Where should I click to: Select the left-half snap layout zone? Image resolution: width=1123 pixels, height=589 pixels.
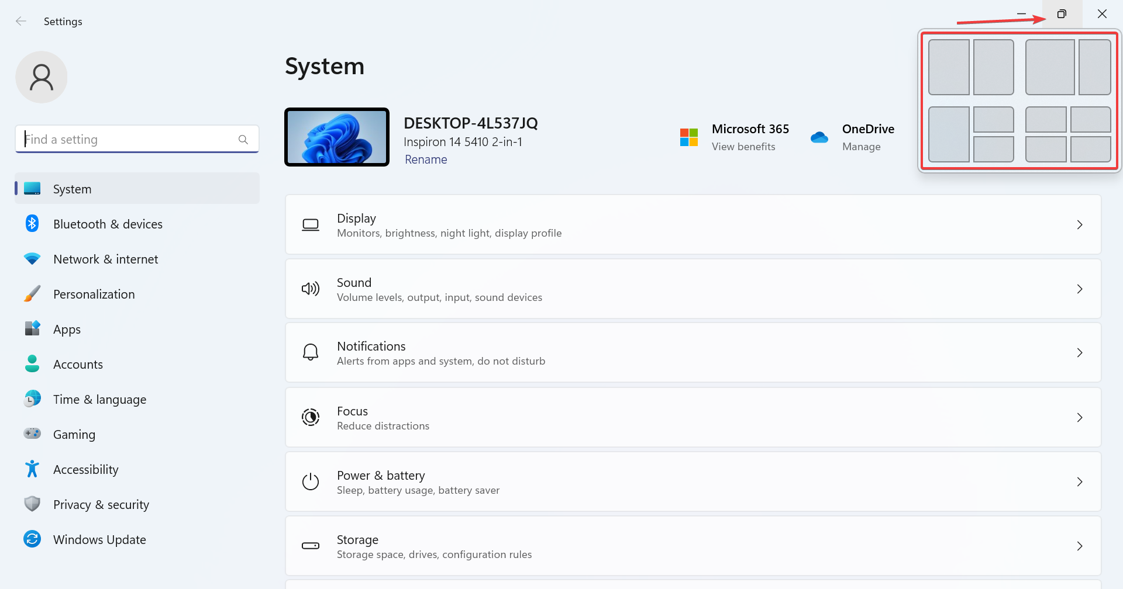[x=948, y=67]
